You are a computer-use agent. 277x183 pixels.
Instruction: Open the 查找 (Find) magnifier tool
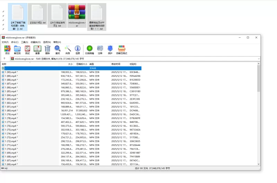click(57, 49)
